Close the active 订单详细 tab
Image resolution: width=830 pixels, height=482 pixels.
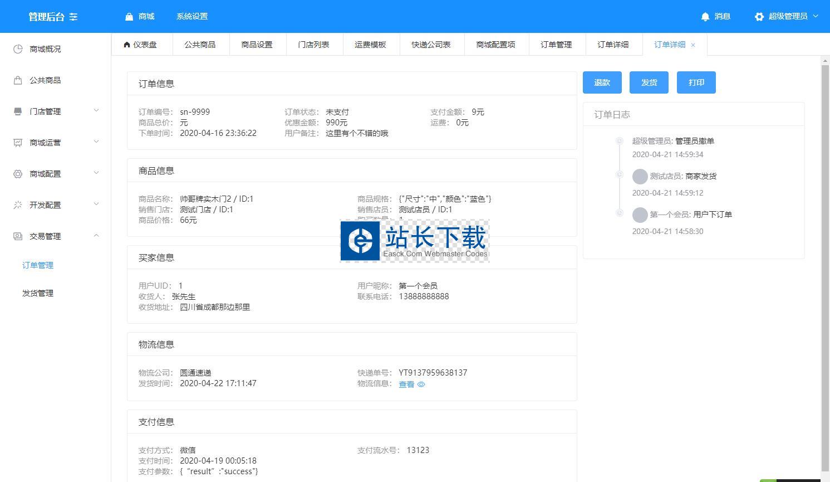(x=693, y=45)
